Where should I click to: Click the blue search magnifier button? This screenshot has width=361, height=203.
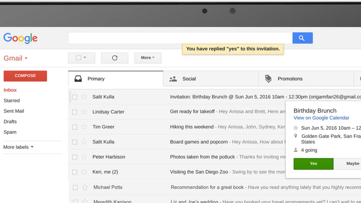pos(302,38)
